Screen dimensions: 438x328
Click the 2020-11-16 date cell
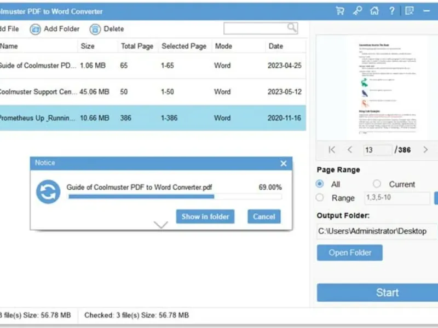coord(284,118)
